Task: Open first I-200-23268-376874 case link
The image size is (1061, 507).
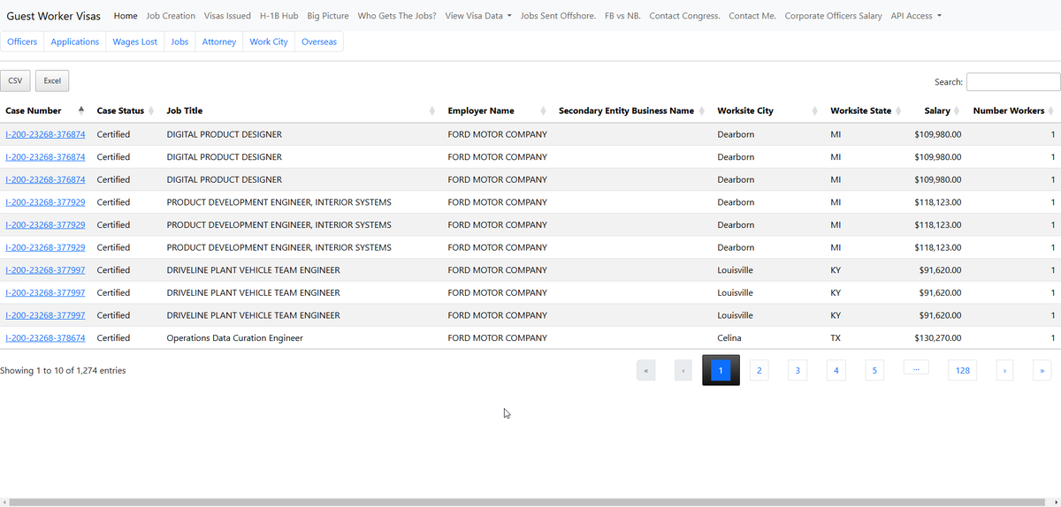Action: [x=45, y=134]
